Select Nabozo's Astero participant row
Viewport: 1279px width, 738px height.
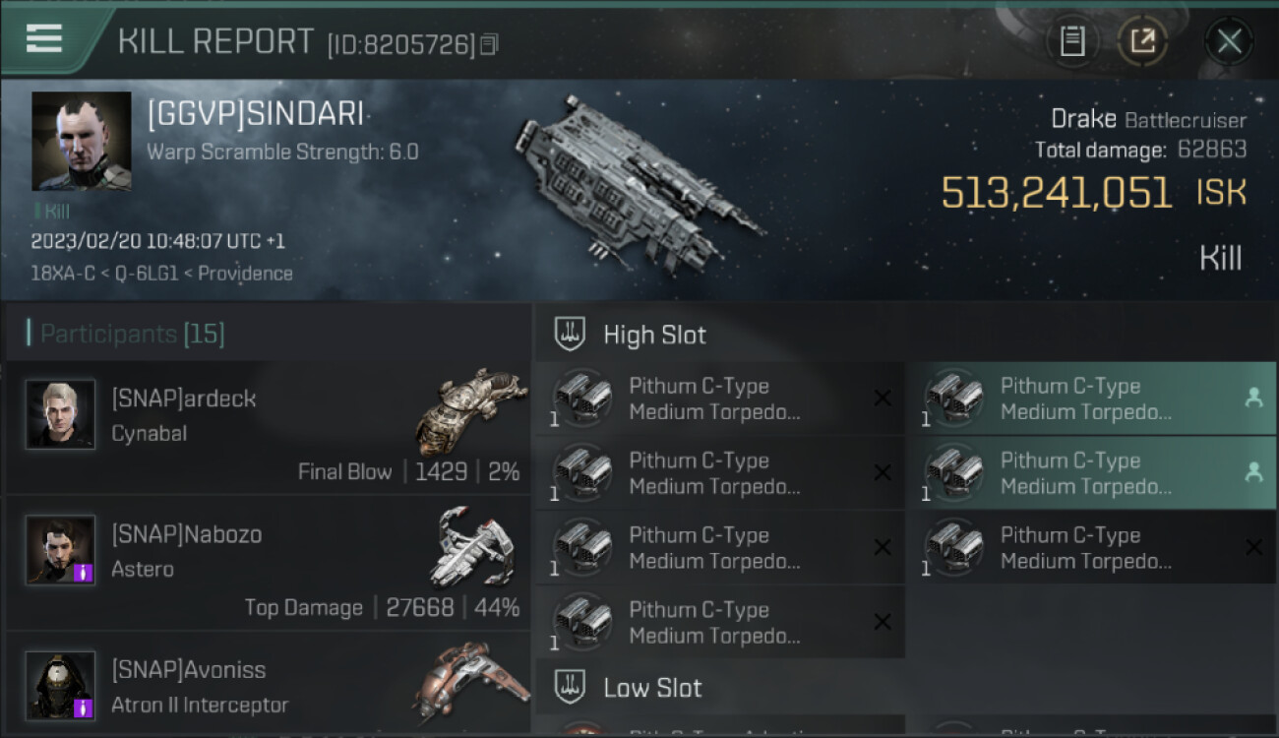(268, 564)
